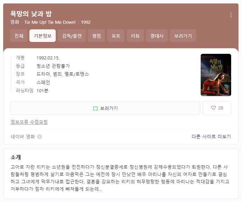Select the 보러가기 tab in header
The height and width of the screenshot is (202, 242).
click(183, 36)
